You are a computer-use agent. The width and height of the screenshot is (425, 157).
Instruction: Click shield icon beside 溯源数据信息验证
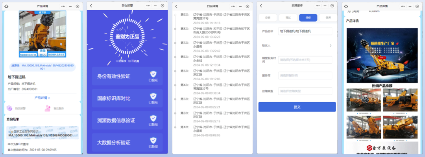(x=153, y=118)
